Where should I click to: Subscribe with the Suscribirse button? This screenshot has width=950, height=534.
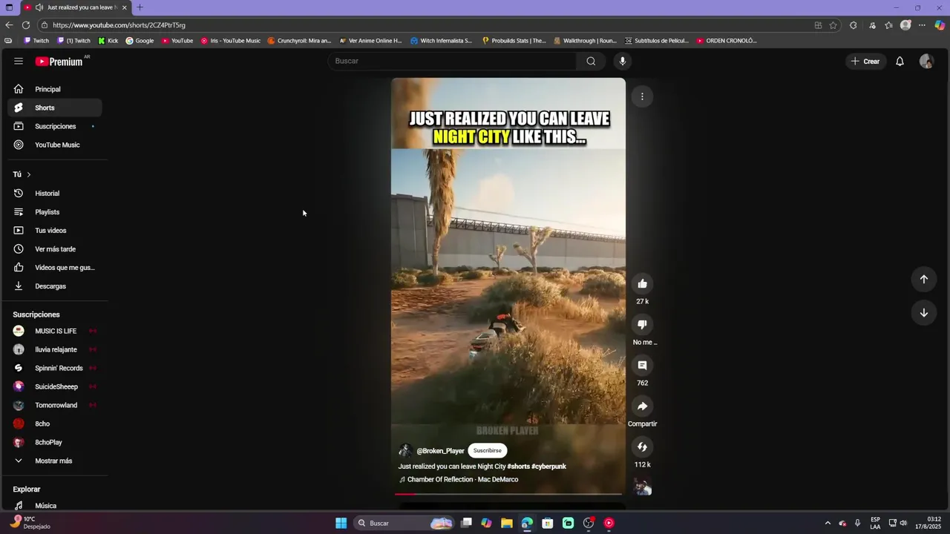(488, 450)
